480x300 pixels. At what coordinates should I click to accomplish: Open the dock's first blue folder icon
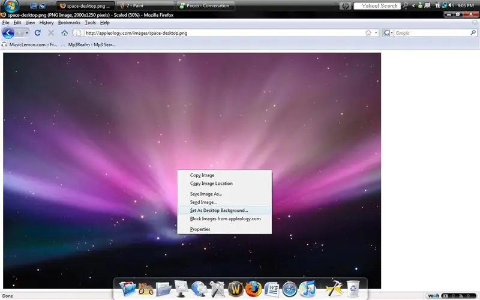[127, 289]
